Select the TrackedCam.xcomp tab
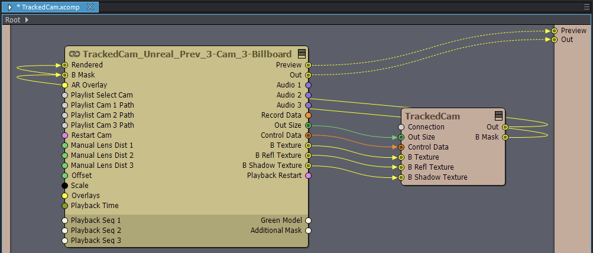The height and width of the screenshot is (253, 593). point(50,7)
